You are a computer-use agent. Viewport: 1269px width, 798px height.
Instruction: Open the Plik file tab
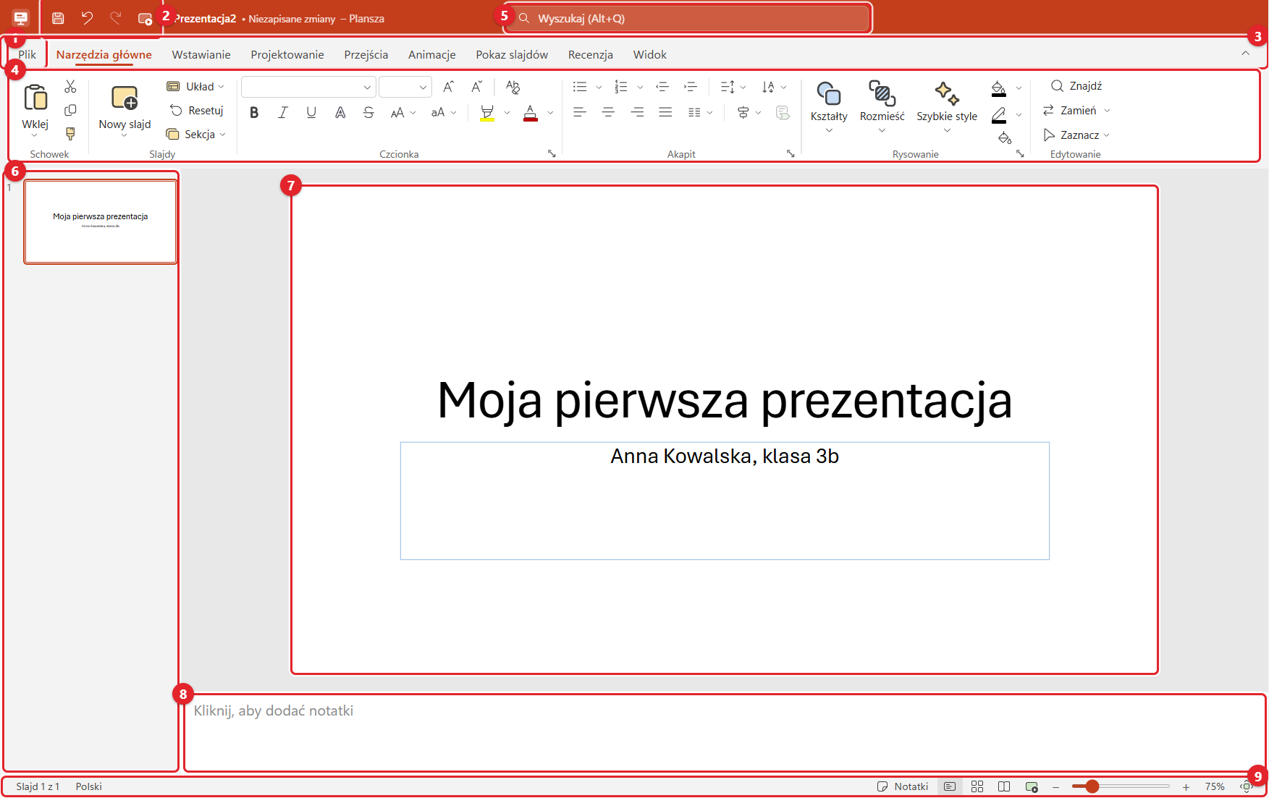coord(28,54)
